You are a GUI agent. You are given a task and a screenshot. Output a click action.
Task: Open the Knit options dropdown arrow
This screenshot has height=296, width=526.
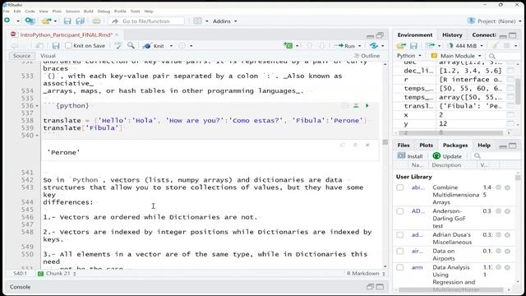tap(171, 46)
